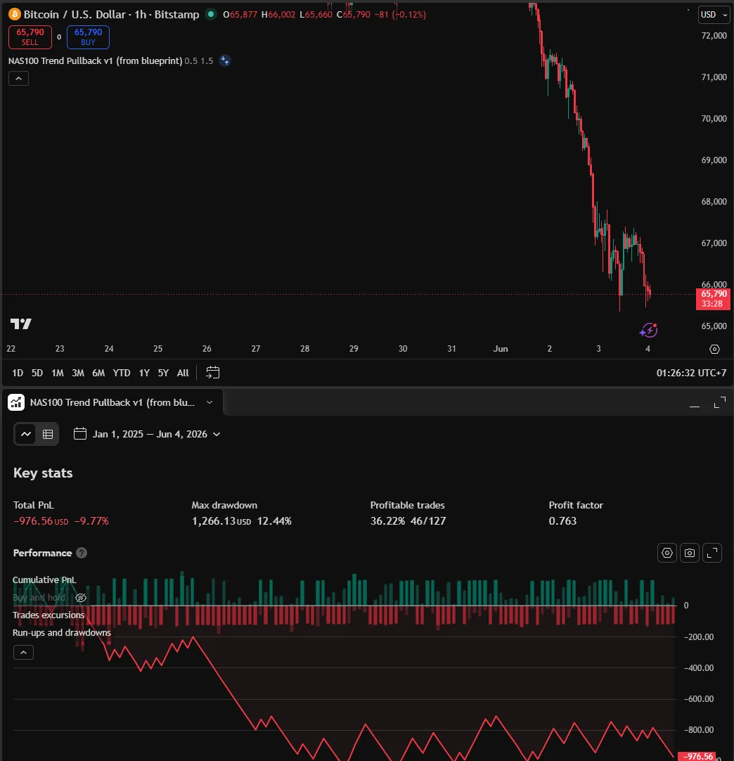The width and height of the screenshot is (734, 761).
Task: Select the 5Y time range
Action: pos(163,373)
